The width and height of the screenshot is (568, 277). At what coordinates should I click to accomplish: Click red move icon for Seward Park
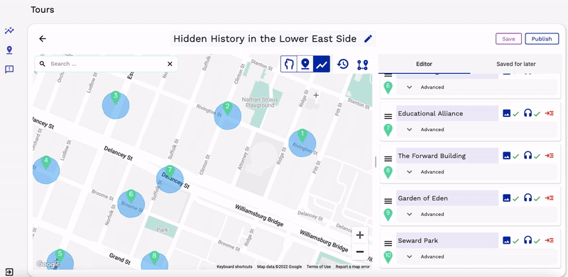coord(550,240)
